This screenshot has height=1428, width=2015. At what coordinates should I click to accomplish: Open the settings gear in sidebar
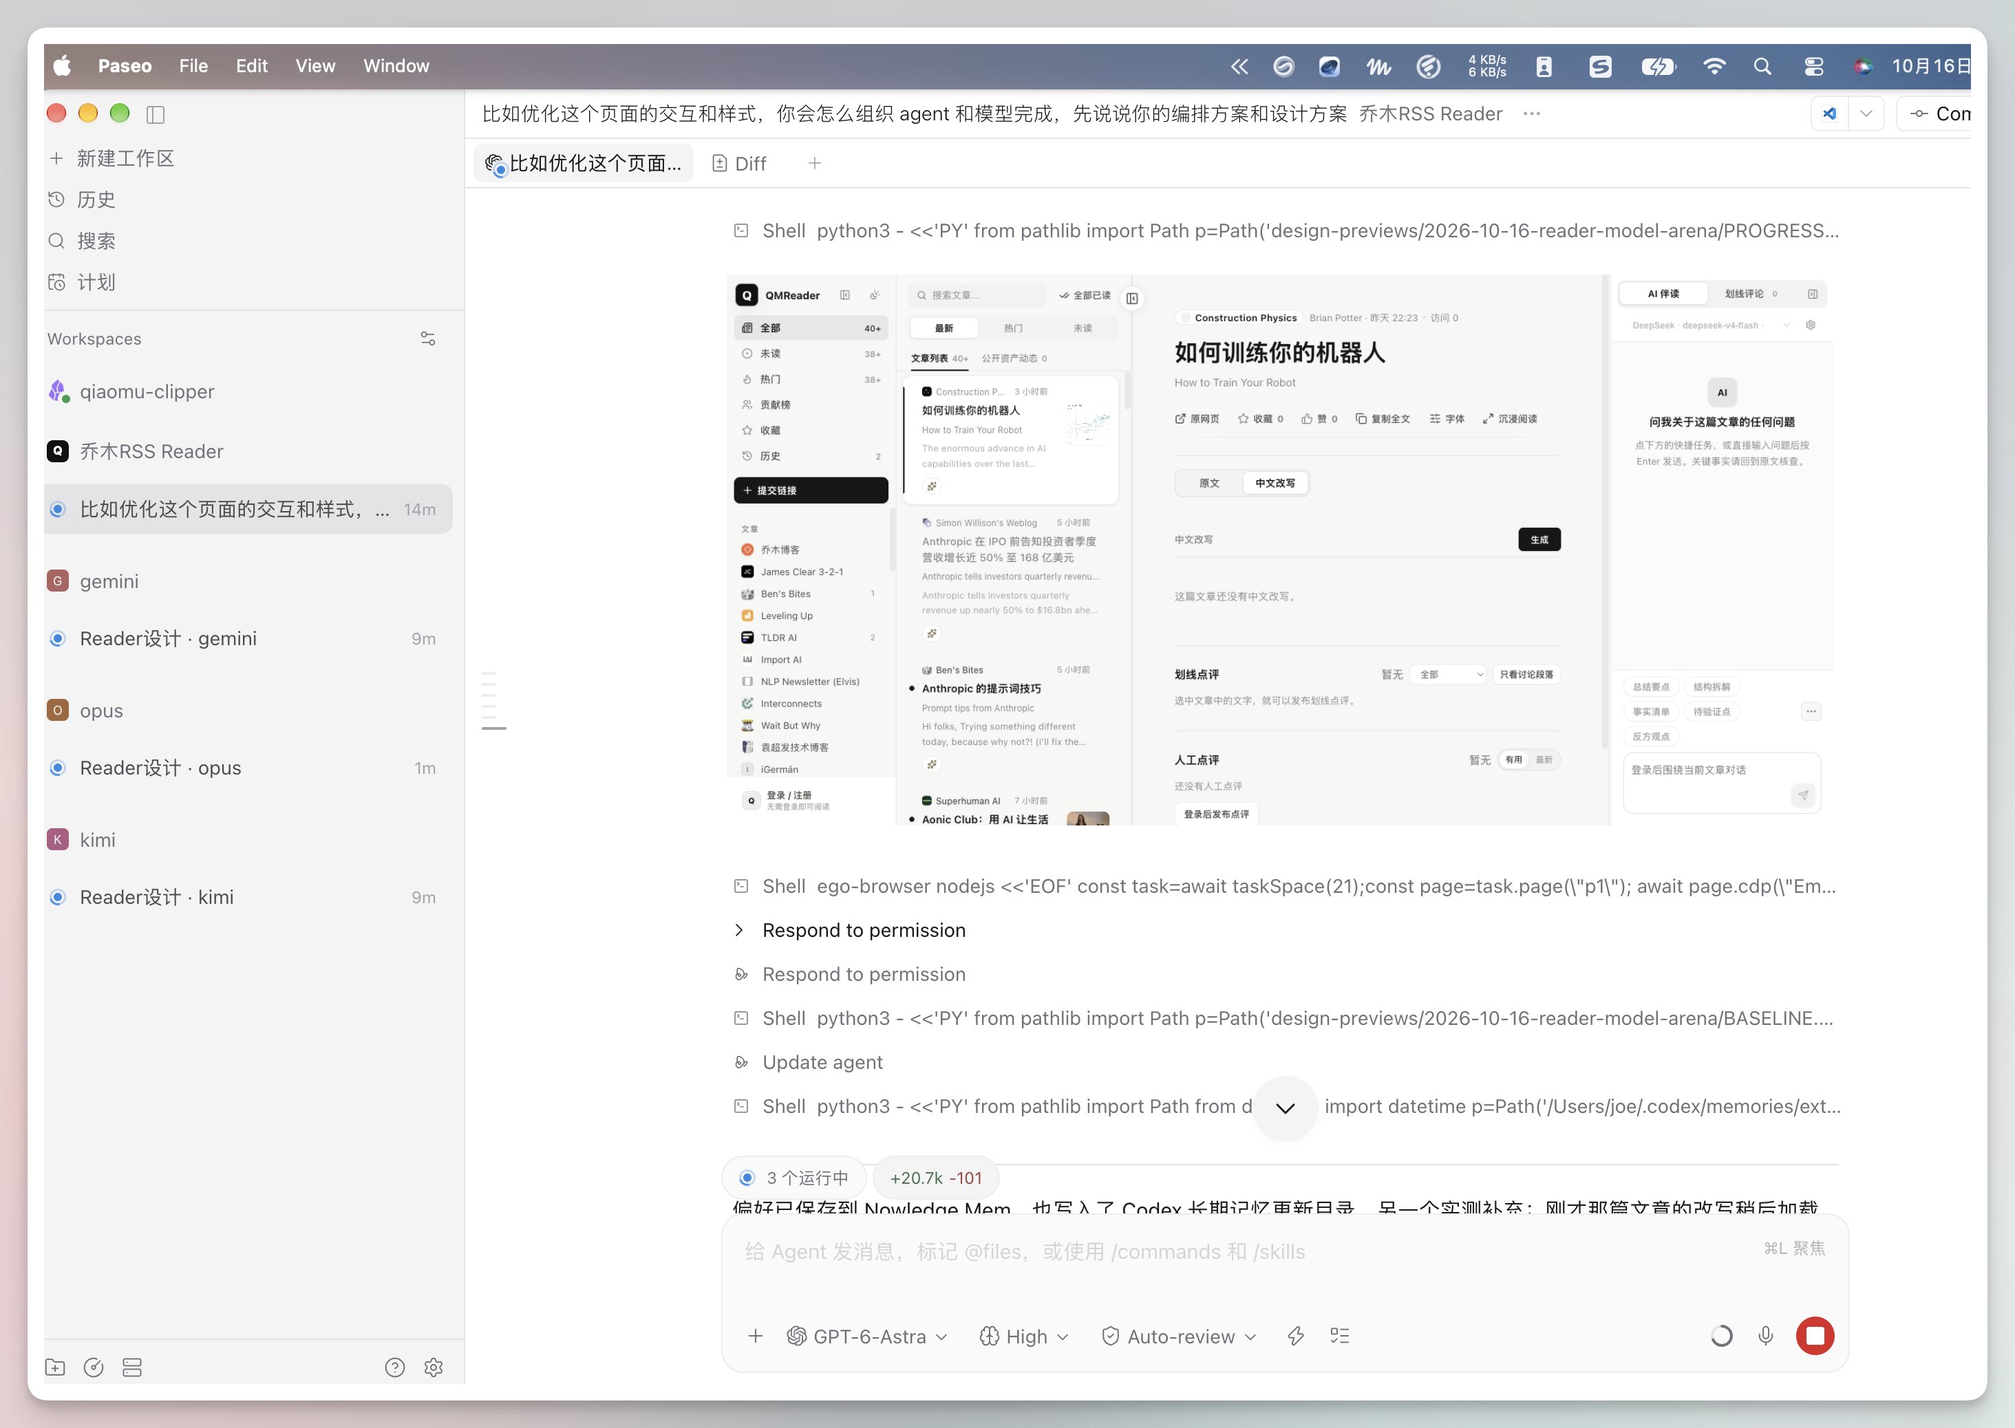[434, 1367]
